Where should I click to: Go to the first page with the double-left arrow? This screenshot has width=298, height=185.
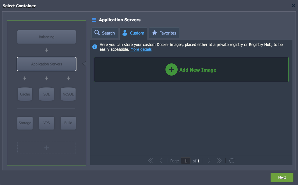click(150, 161)
